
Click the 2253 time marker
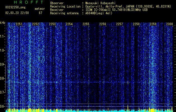pos(52,24)
